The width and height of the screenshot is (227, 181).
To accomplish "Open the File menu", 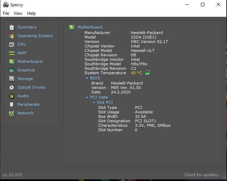I will [x=6, y=13].
